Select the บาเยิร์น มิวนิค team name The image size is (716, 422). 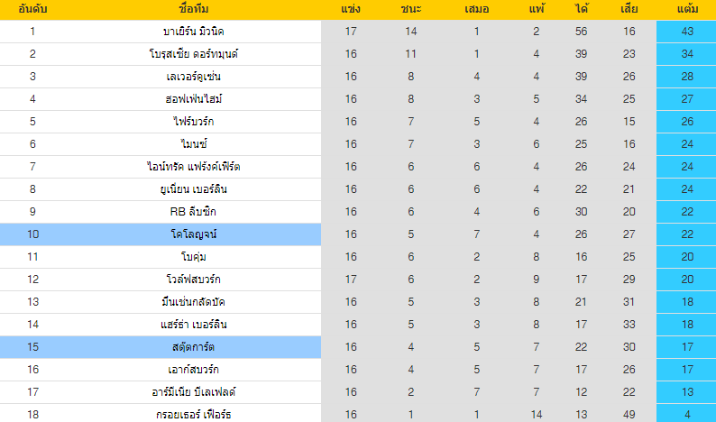pos(194,32)
